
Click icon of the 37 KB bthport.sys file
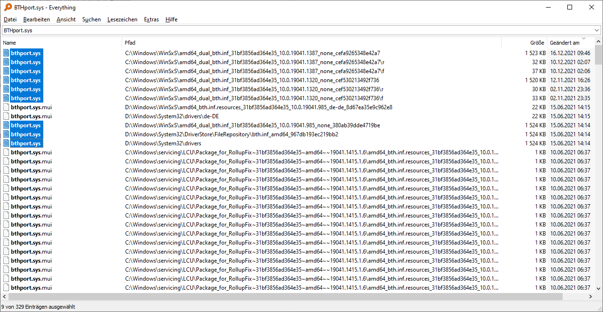click(7, 71)
